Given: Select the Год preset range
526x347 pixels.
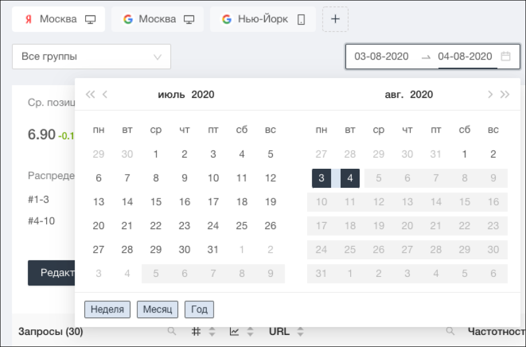Looking at the screenshot, I should (199, 309).
